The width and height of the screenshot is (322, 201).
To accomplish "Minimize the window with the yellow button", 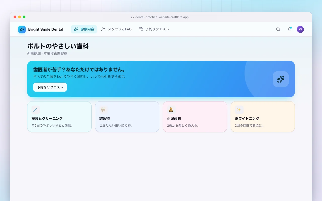I will 19,17.
